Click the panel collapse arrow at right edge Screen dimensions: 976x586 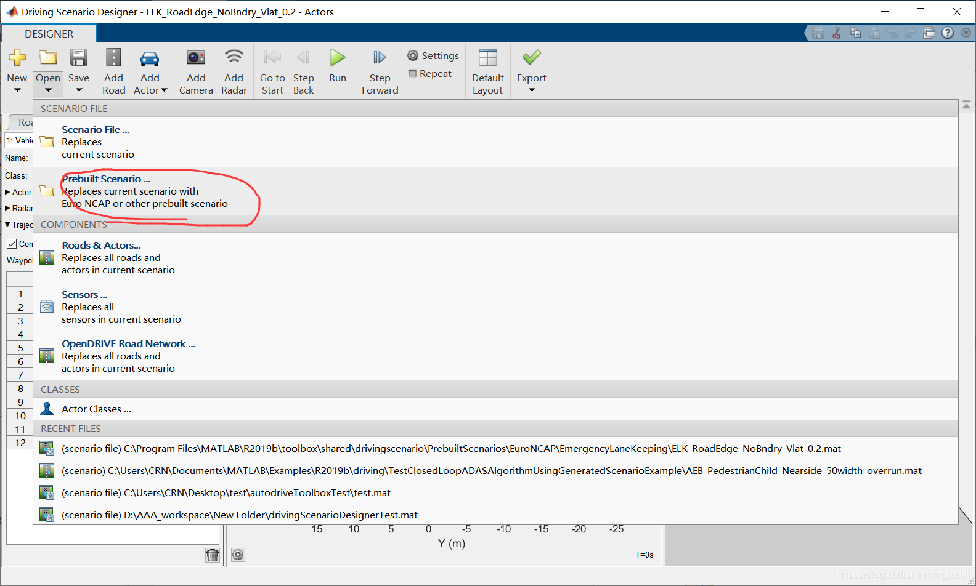(967, 106)
